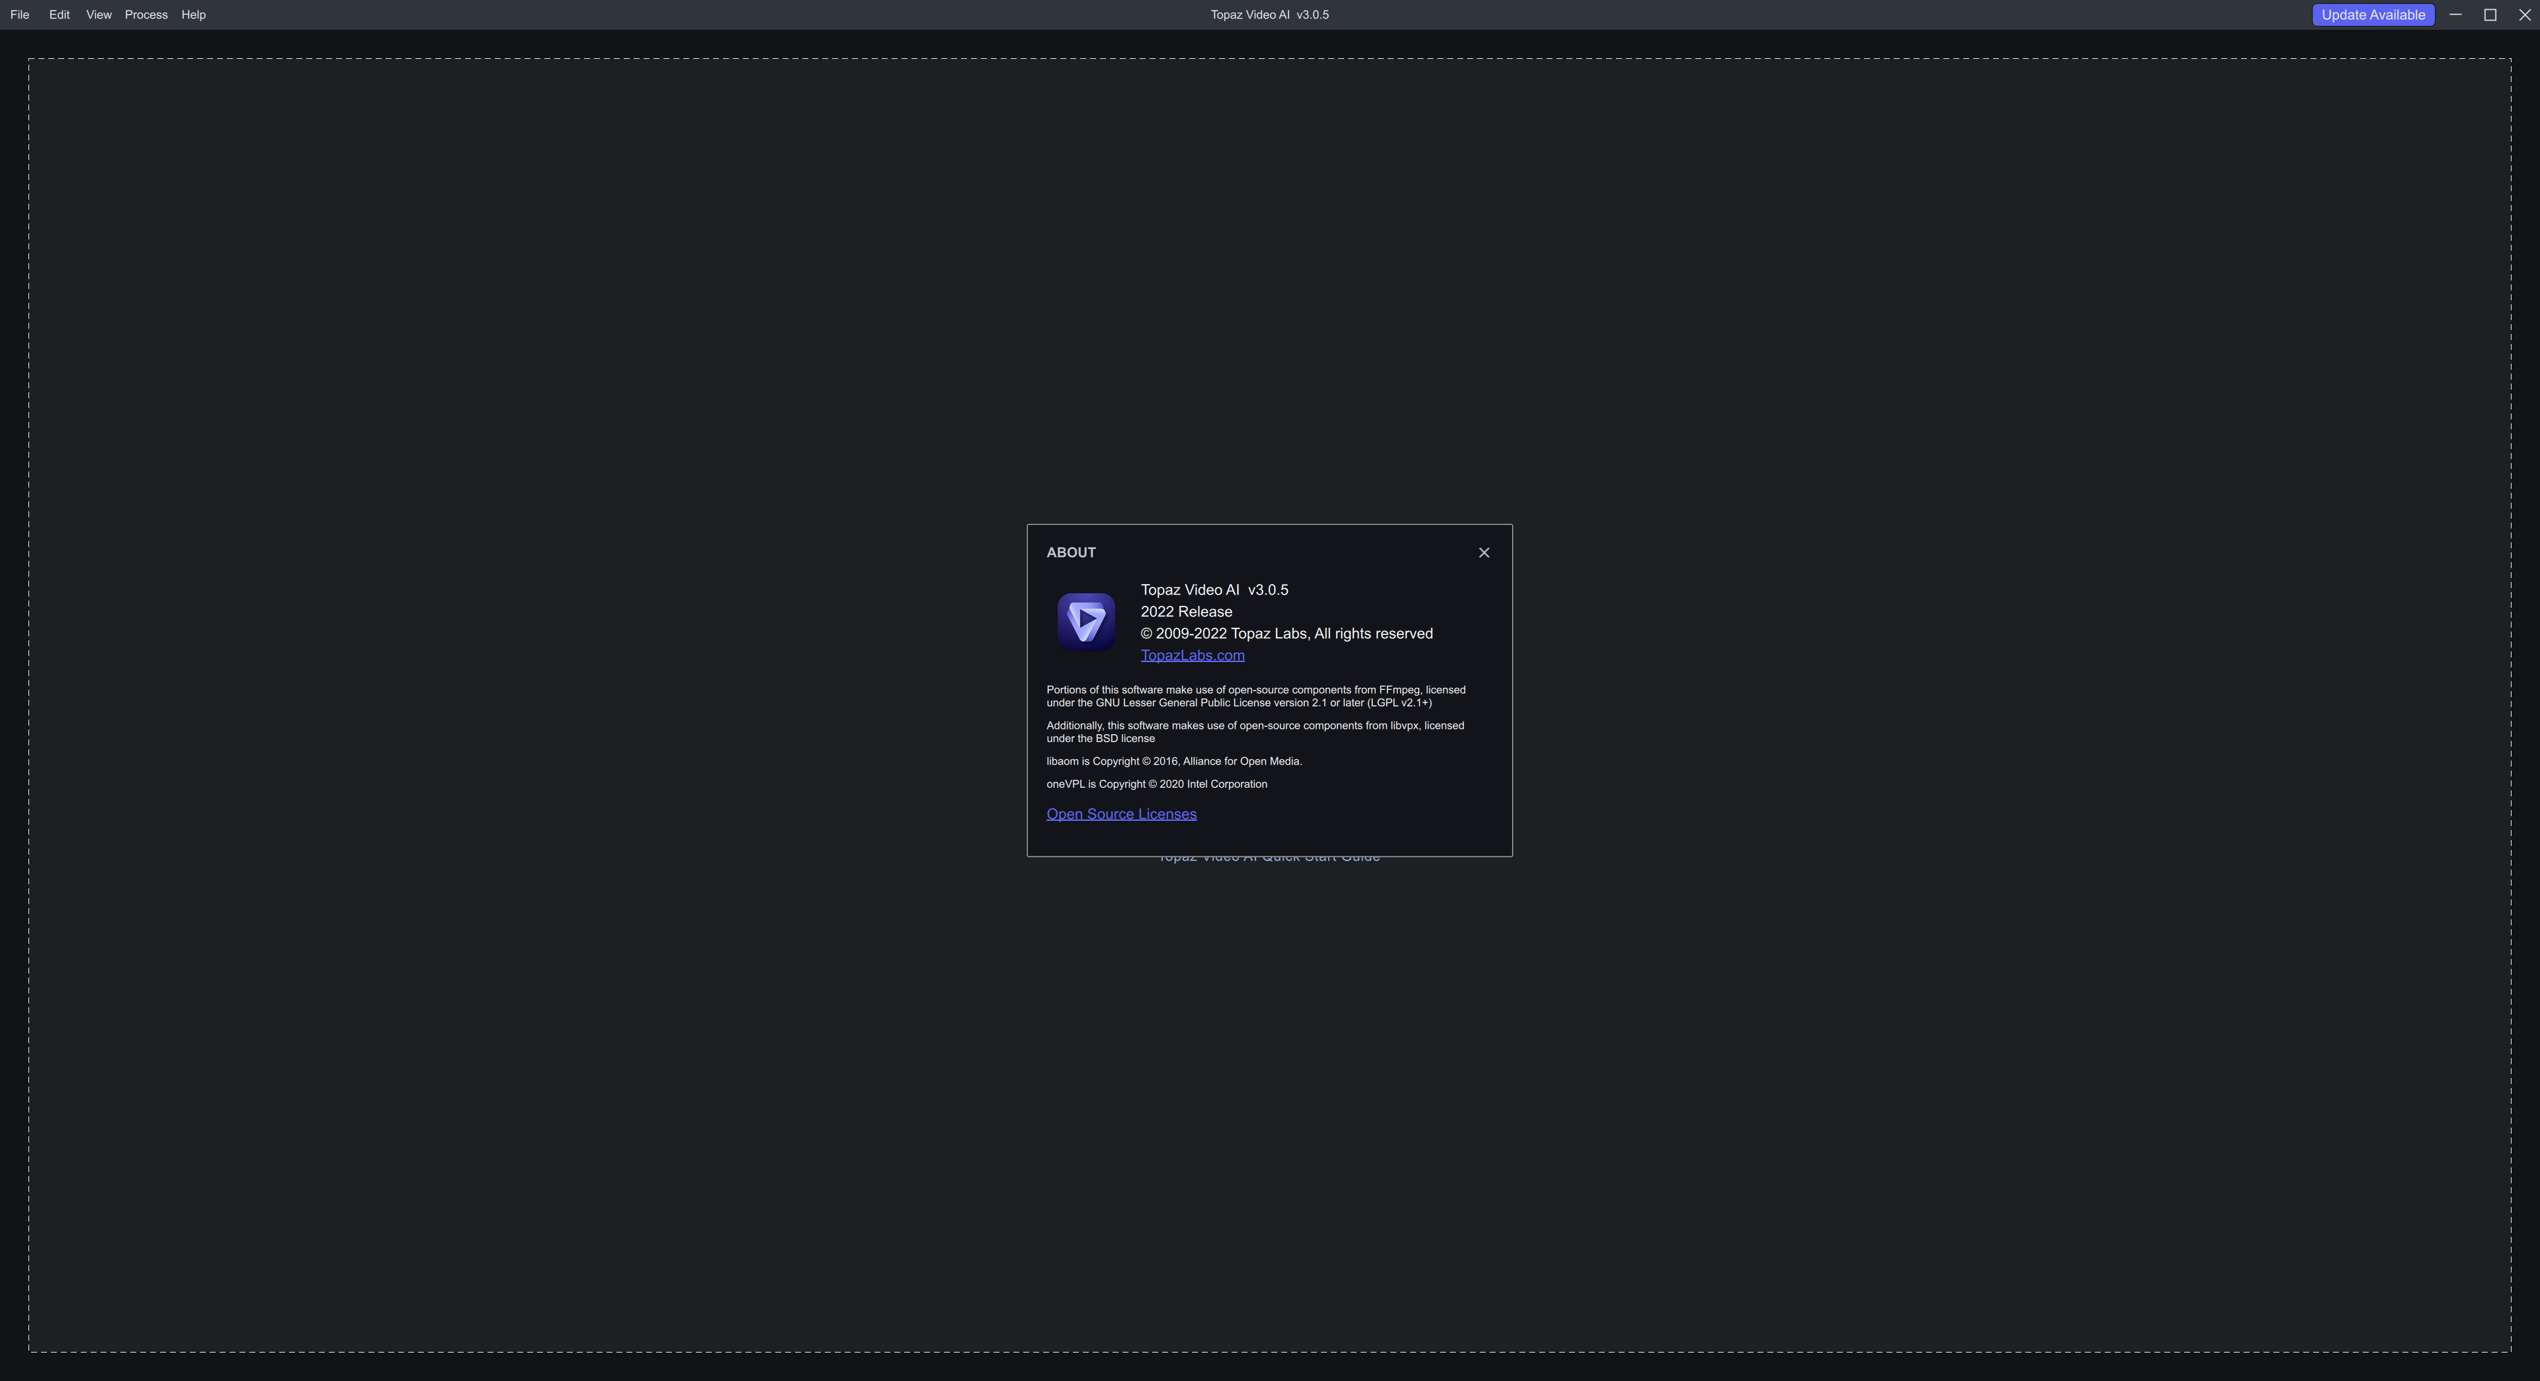Click the Update Available button
This screenshot has width=2540, height=1381.
tap(2373, 15)
